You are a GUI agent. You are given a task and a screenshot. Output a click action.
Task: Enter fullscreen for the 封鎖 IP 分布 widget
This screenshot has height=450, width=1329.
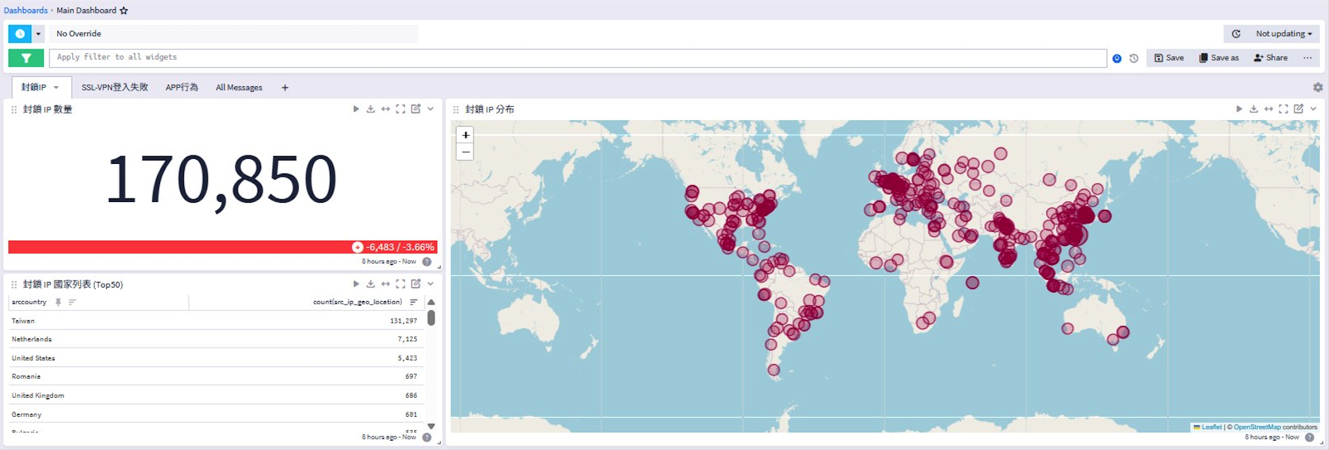(x=1283, y=109)
